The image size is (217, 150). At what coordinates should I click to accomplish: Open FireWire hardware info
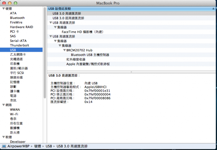click(16, 22)
